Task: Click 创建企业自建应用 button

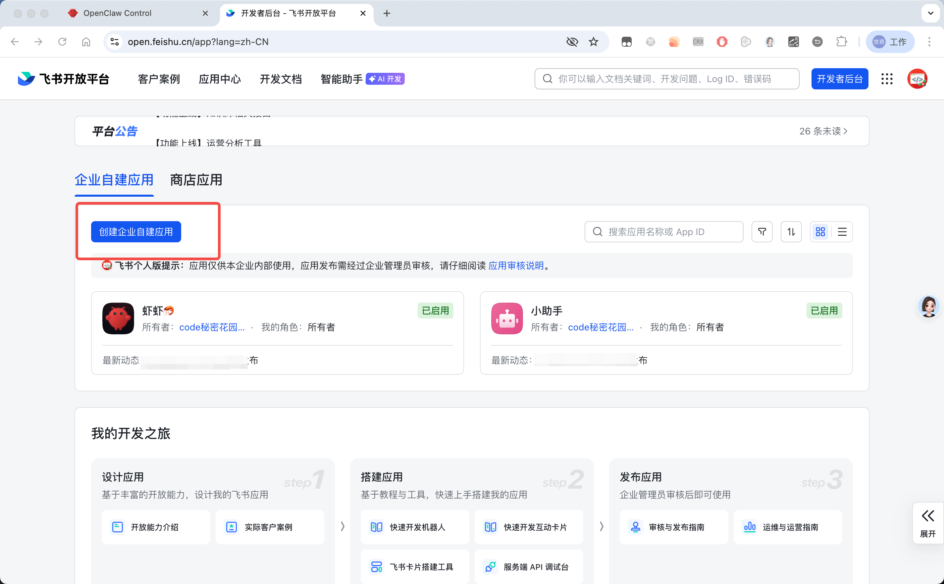Action: [135, 231]
